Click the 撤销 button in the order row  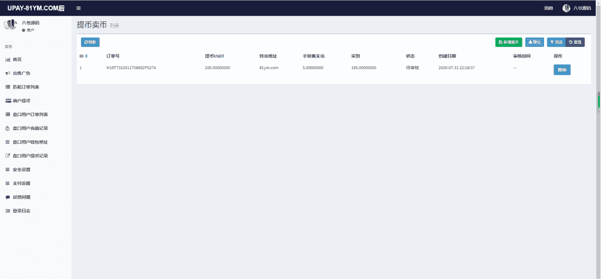pyautogui.click(x=562, y=70)
